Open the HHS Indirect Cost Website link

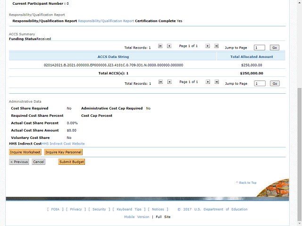[63, 144]
